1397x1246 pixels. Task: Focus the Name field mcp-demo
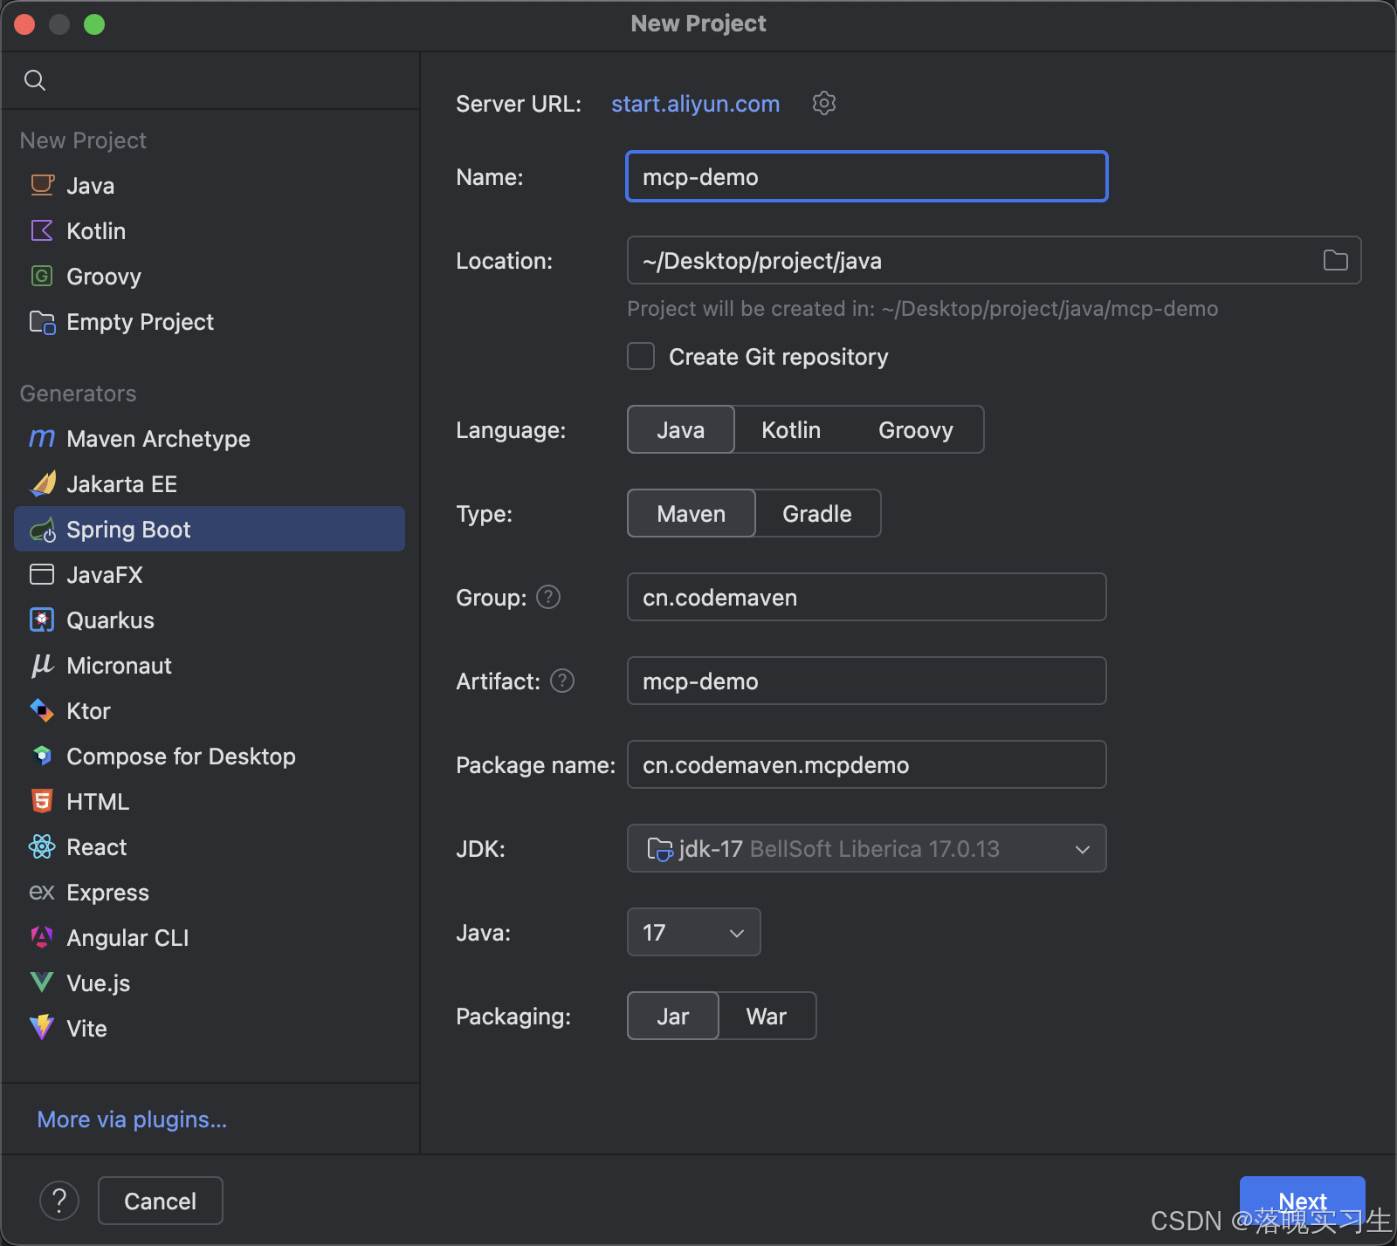[x=867, y=176]
